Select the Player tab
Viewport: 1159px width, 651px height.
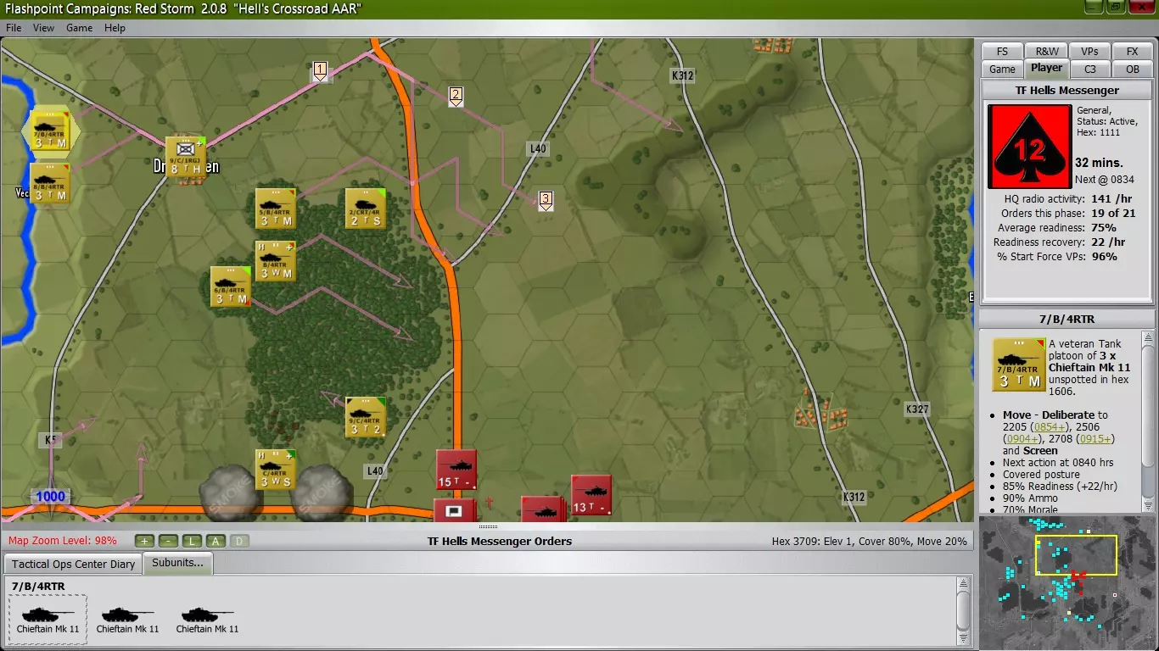[x=1047, y=69]
